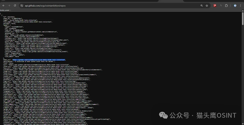Click the vertical scrollbar thumb
This screenshot has height=125, width=244.
243,18
